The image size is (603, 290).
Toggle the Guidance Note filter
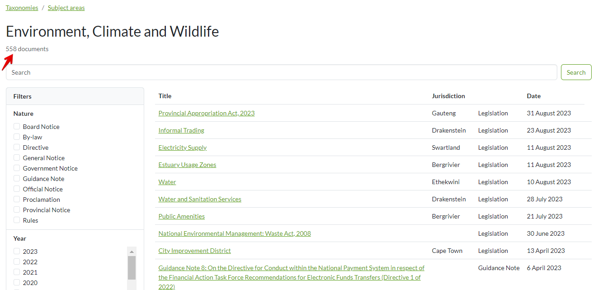[x=17, y=179]
